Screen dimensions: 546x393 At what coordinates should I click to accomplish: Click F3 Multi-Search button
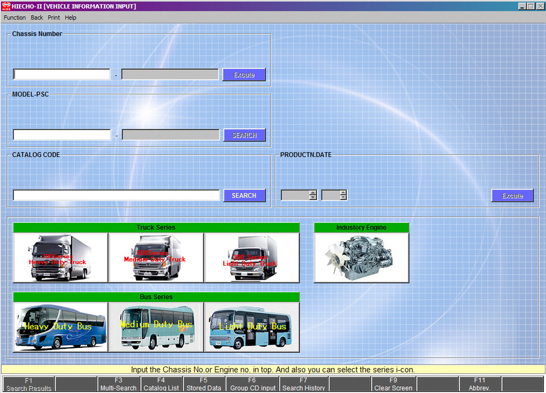pos(118,384)
